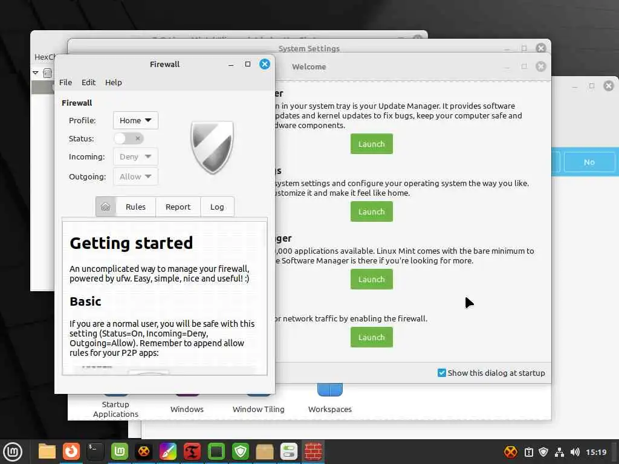Image resolution: width=619 pixels, height=464 pixels.
Task: Launch the firewall from Welcome window
Action: pos(372,337)
